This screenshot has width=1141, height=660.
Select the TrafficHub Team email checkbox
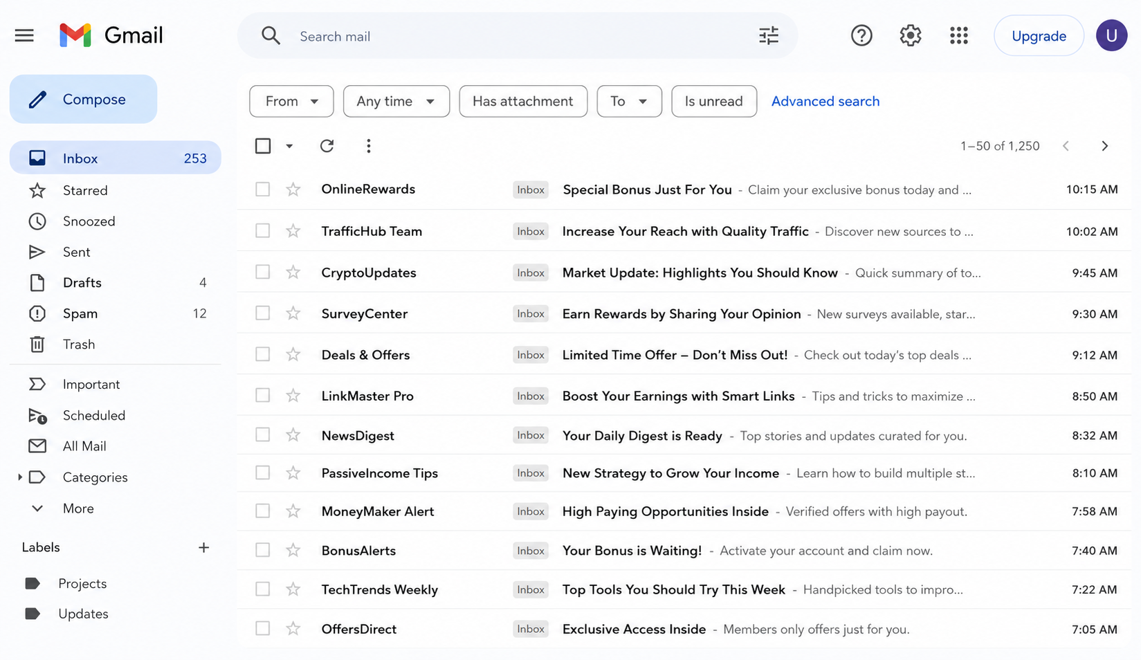(x=263, y=230)
